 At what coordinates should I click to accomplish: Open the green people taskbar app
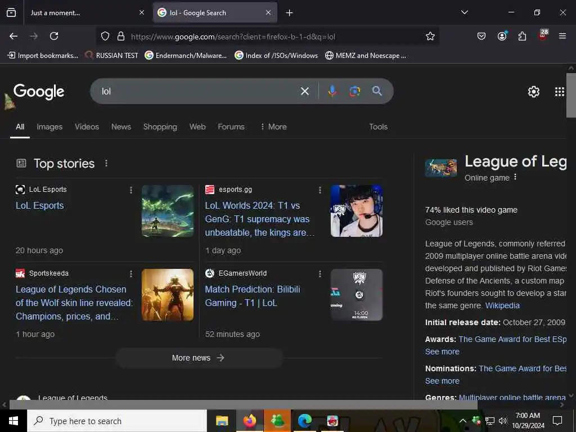pyautogui.click(x=277, y=421)
